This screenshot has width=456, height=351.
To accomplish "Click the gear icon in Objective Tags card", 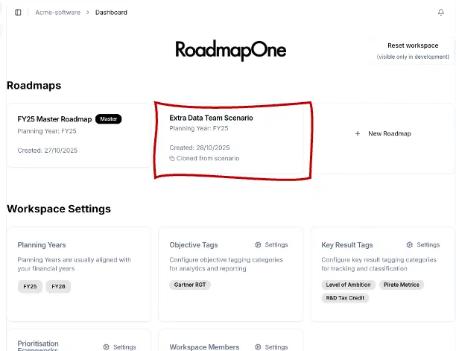I will point(258,245).
